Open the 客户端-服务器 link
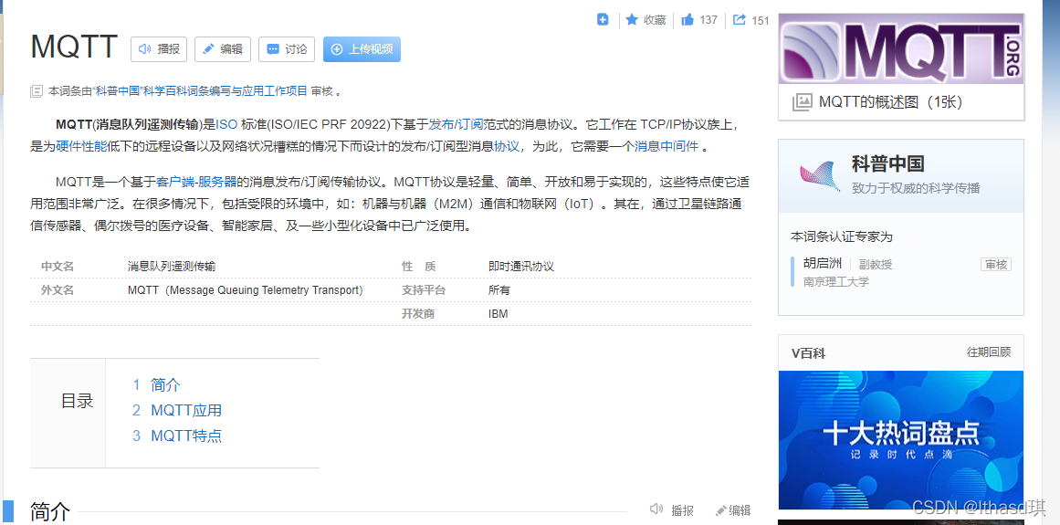The width and height of the screenshot is (1060, 525). 196,182
